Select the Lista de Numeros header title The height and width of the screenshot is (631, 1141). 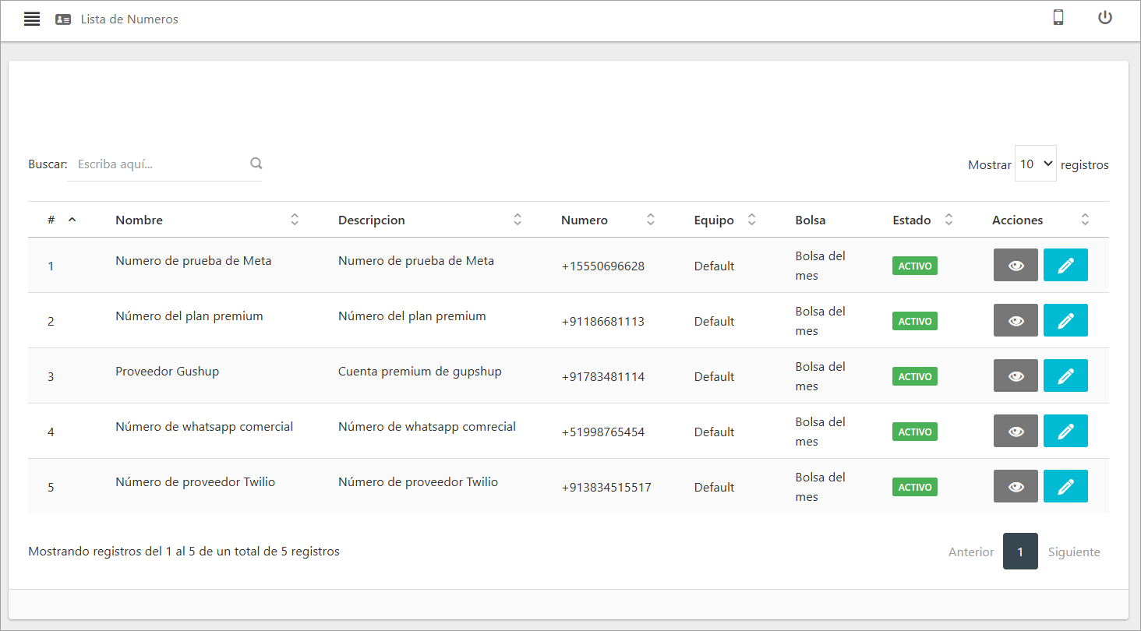pos(129,19)
